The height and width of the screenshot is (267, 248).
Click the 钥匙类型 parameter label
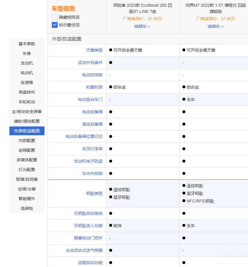click(x=94, y=193)
